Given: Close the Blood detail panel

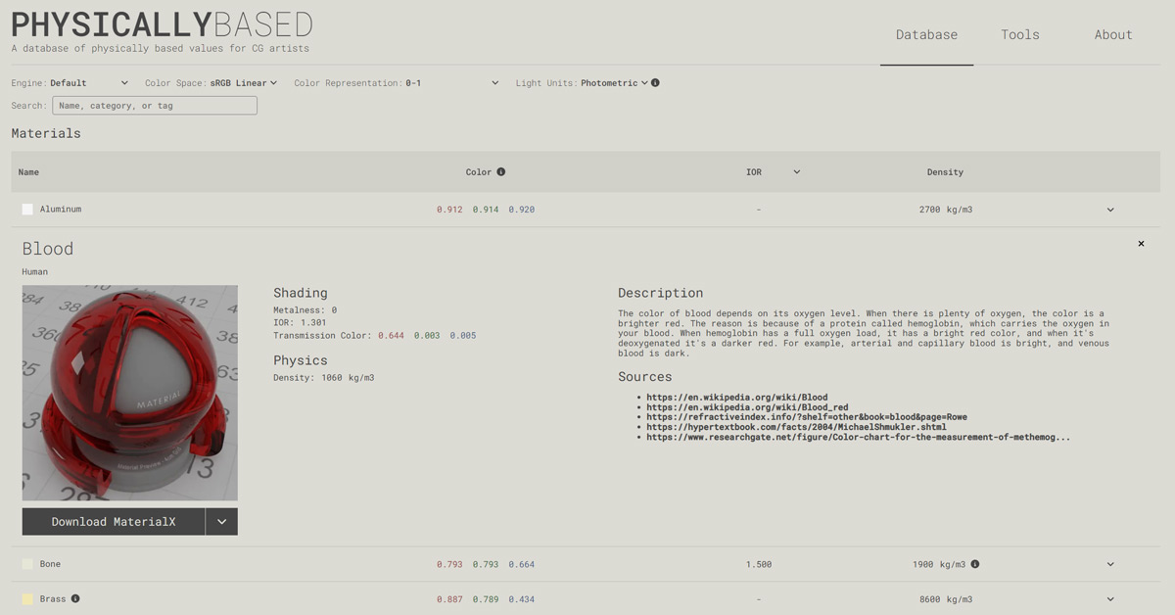Looking at the screenshot, I should tap(1141, 244).
